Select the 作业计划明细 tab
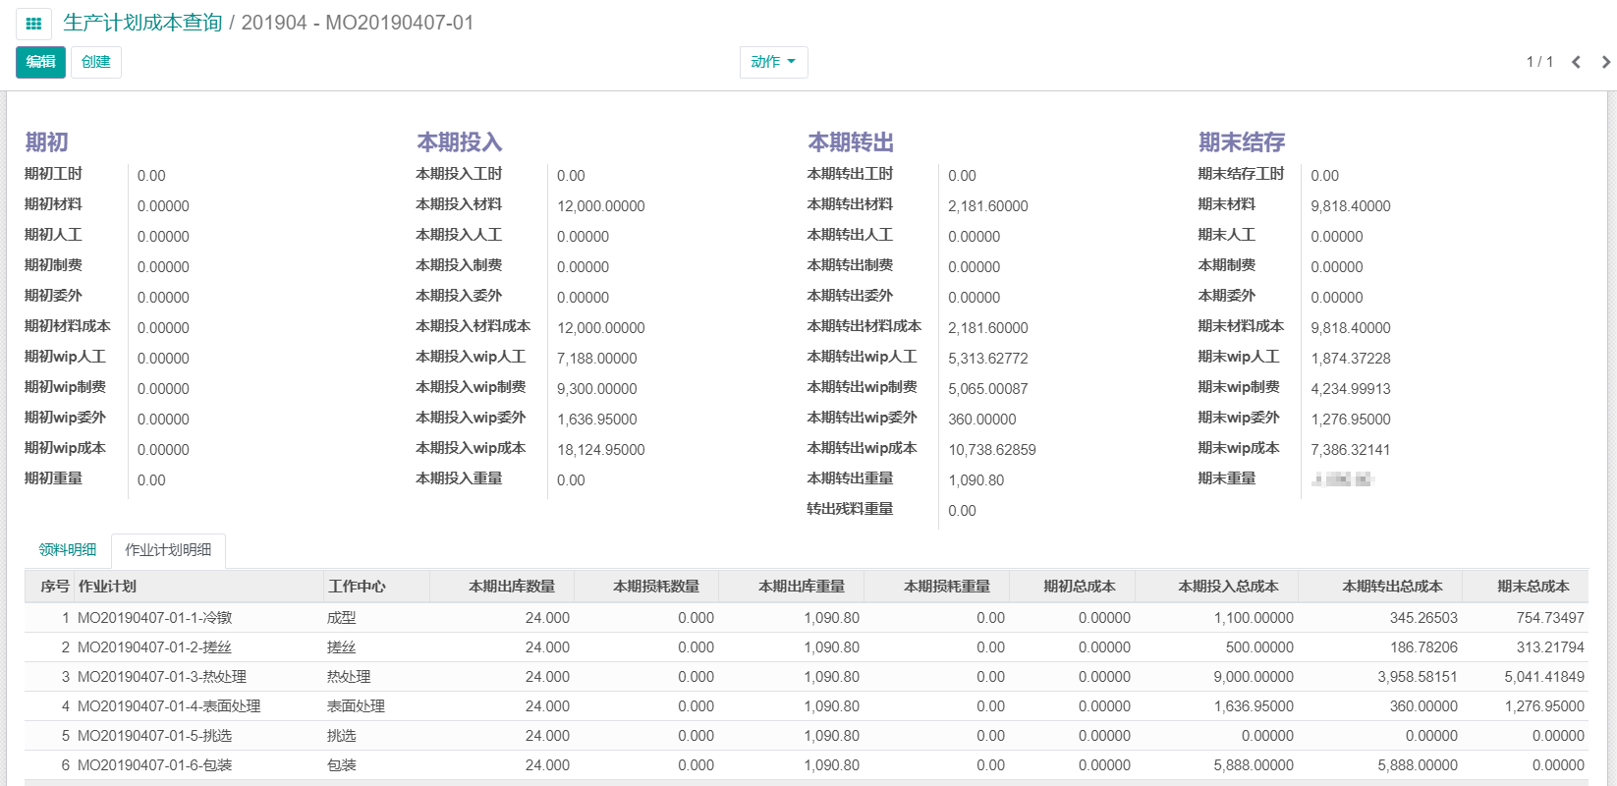Image resolution: width=1617 pixels, height=786 pixels. coord(168,550)
